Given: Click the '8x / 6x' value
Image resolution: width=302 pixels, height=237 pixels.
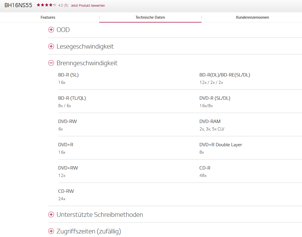Looking at the screenshot, I should pyautogui.click(x=65, y=106).
